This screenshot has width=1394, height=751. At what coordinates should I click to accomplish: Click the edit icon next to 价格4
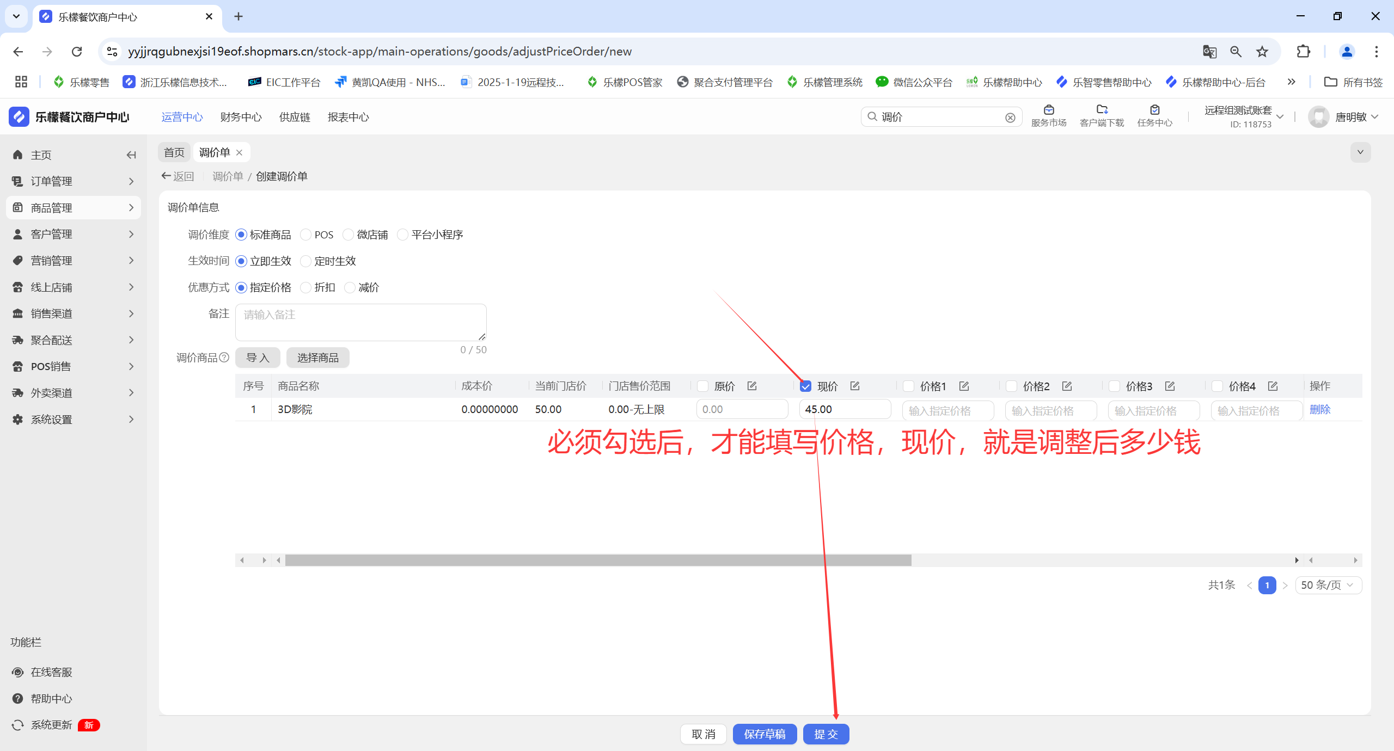pos(1273,386)
